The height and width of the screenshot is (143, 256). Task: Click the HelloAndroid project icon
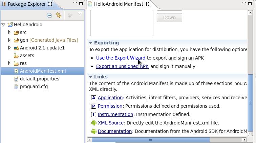(10, 25)
